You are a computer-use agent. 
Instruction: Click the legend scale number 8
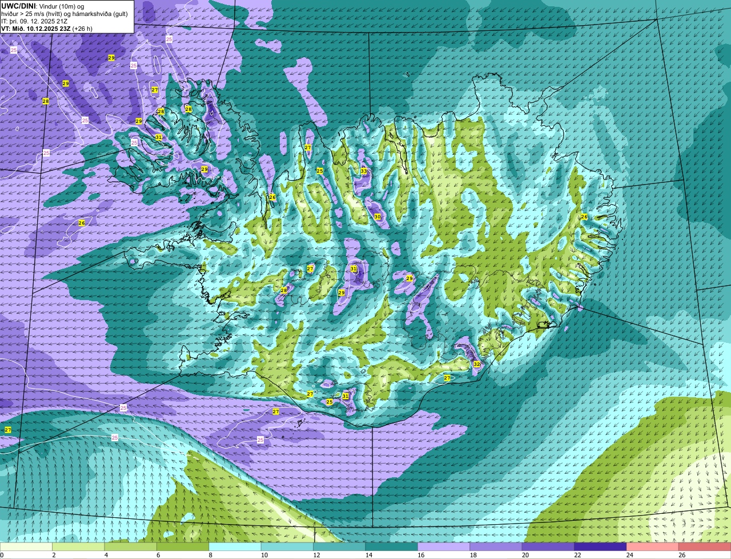point(210,555)
